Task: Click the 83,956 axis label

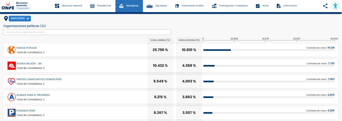Action: 334,39
